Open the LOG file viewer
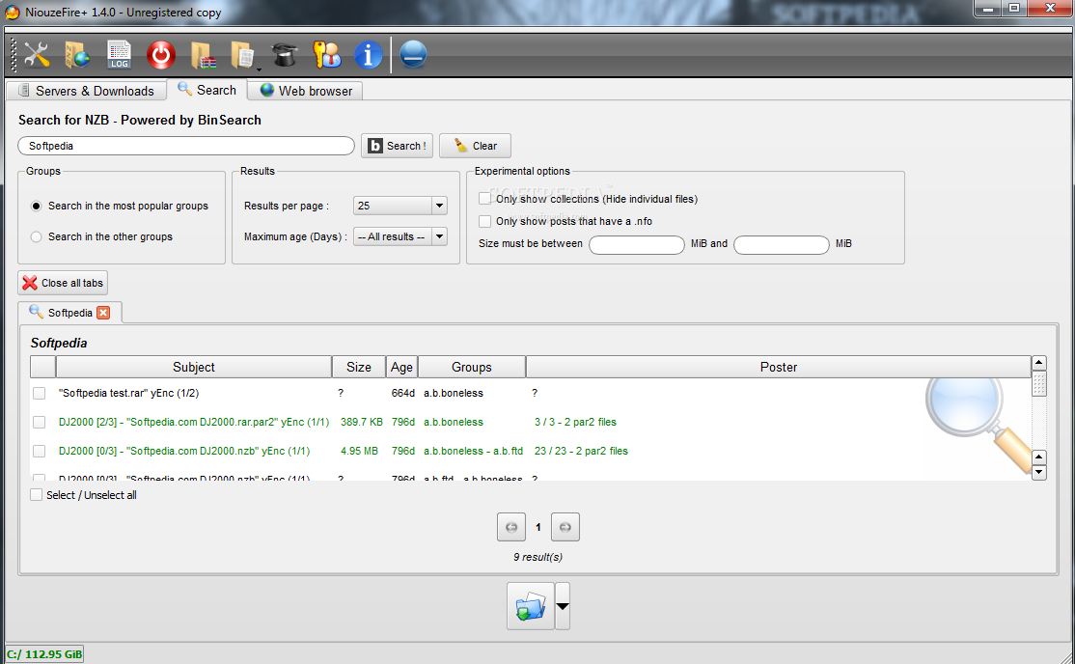 [119, 55]
